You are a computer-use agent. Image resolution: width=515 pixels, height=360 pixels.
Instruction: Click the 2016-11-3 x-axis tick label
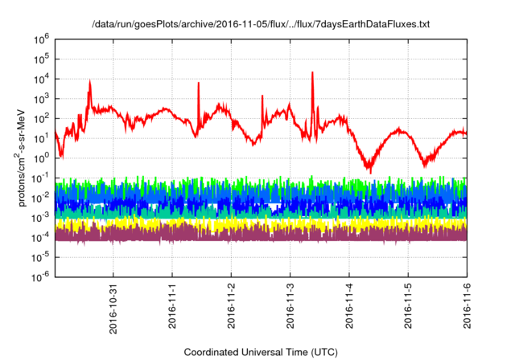(290, 308)
